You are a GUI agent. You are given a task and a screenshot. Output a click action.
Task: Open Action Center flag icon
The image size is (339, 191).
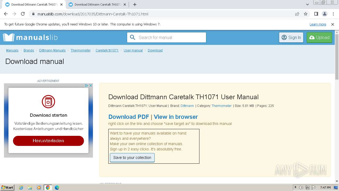(314, 188)
